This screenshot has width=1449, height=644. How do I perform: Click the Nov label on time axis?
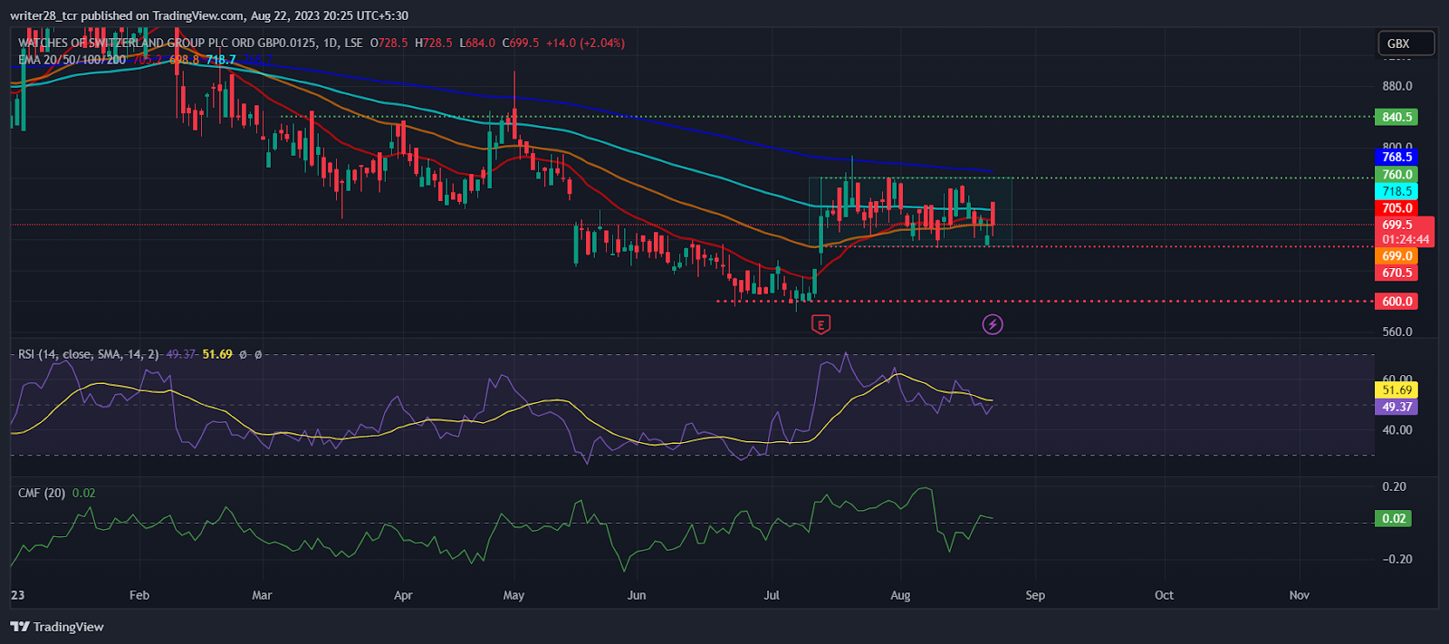click(x=1300, y=595)
